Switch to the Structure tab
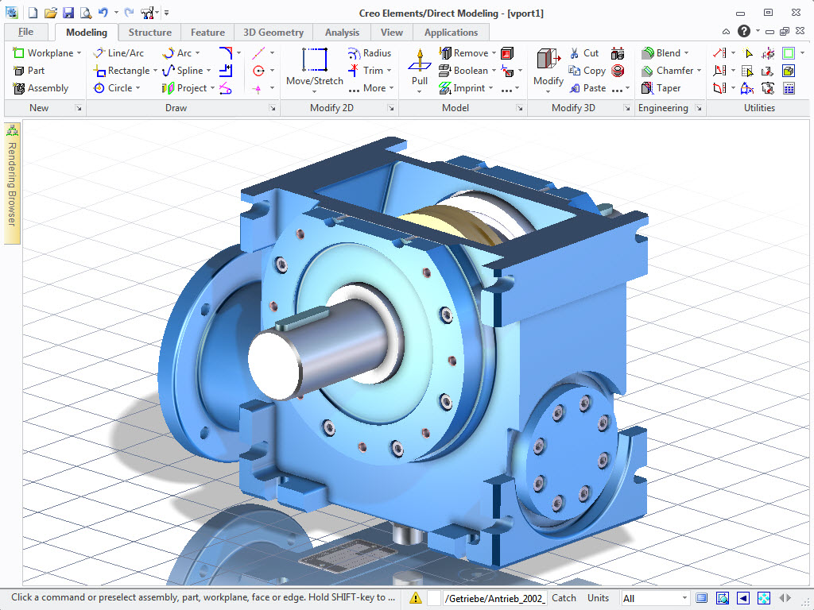Image resolution: width=814 pixels, height=610 pixels. [x=149, y=33]
